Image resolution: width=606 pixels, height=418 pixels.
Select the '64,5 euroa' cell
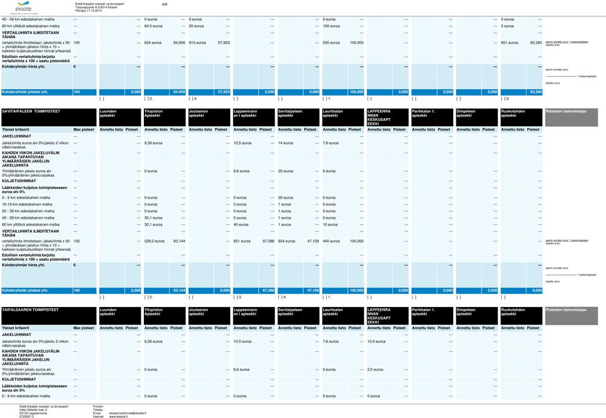tap(153, 26)
